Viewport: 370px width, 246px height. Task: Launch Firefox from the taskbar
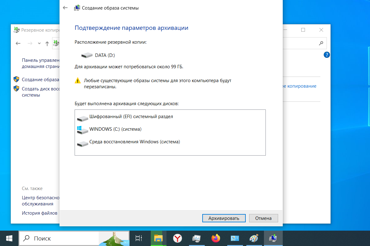pos(216,238)
